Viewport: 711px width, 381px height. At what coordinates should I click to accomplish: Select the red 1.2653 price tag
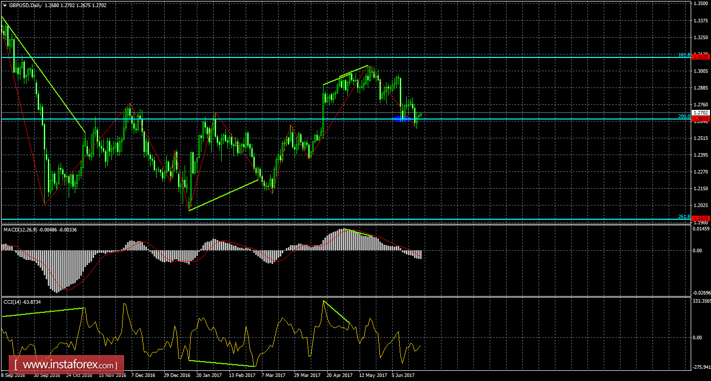coord(700,119)
